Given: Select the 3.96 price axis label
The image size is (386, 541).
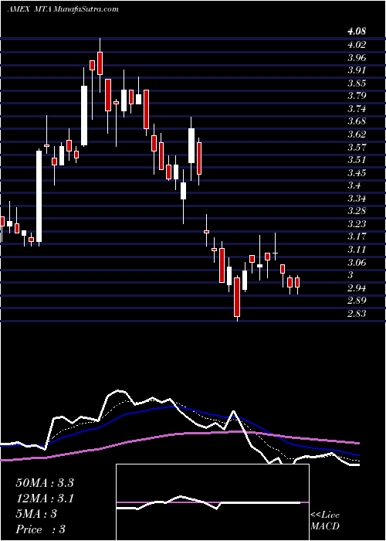Looking at the screenshot, I should click(357, 57).
